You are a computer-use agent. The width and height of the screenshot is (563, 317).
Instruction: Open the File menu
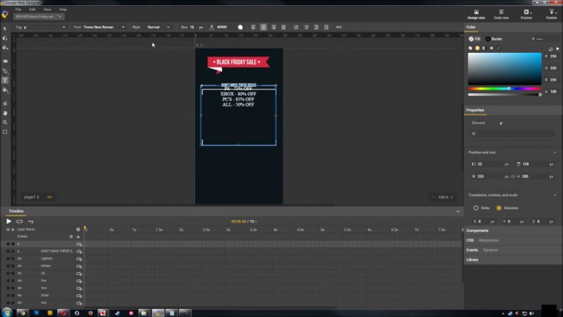point(18,10)
